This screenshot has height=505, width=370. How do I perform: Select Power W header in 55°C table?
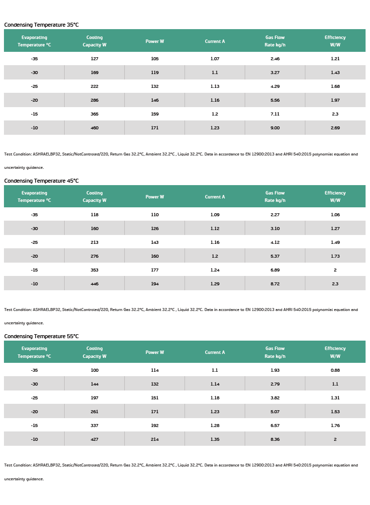point(155,352)
